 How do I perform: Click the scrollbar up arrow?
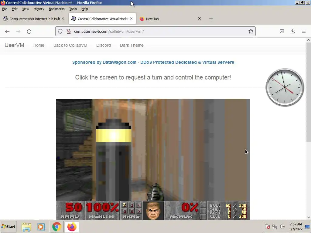point(309,40)
